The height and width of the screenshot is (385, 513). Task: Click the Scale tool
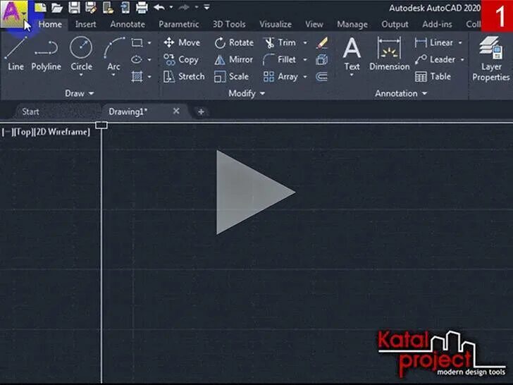point(231,77)
